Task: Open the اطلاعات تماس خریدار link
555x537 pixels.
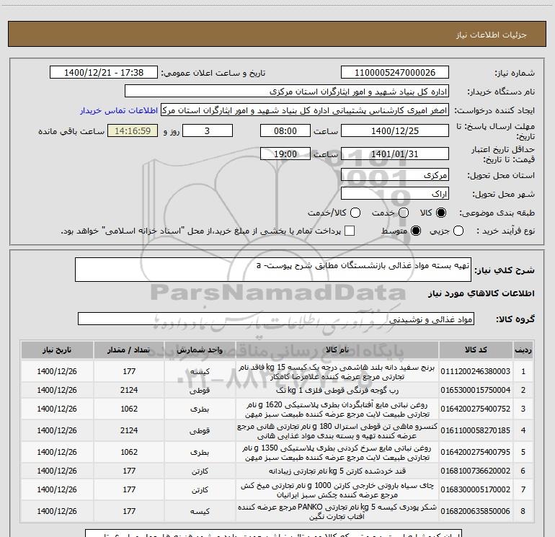Action: (x=119, y=110)
